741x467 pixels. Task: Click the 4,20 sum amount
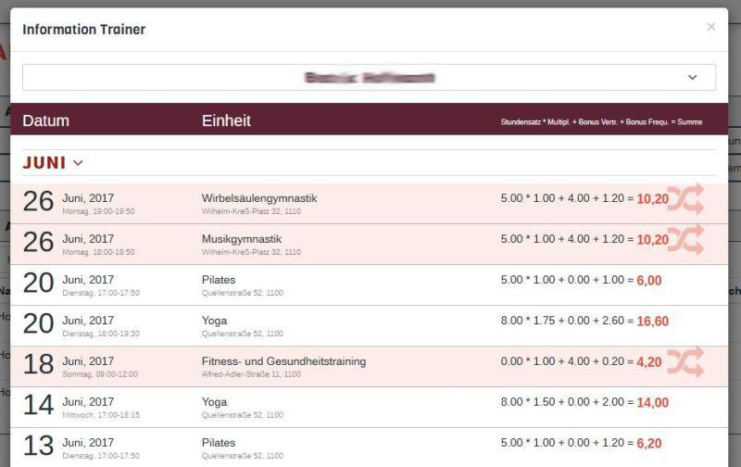click(x=648, y=362)
